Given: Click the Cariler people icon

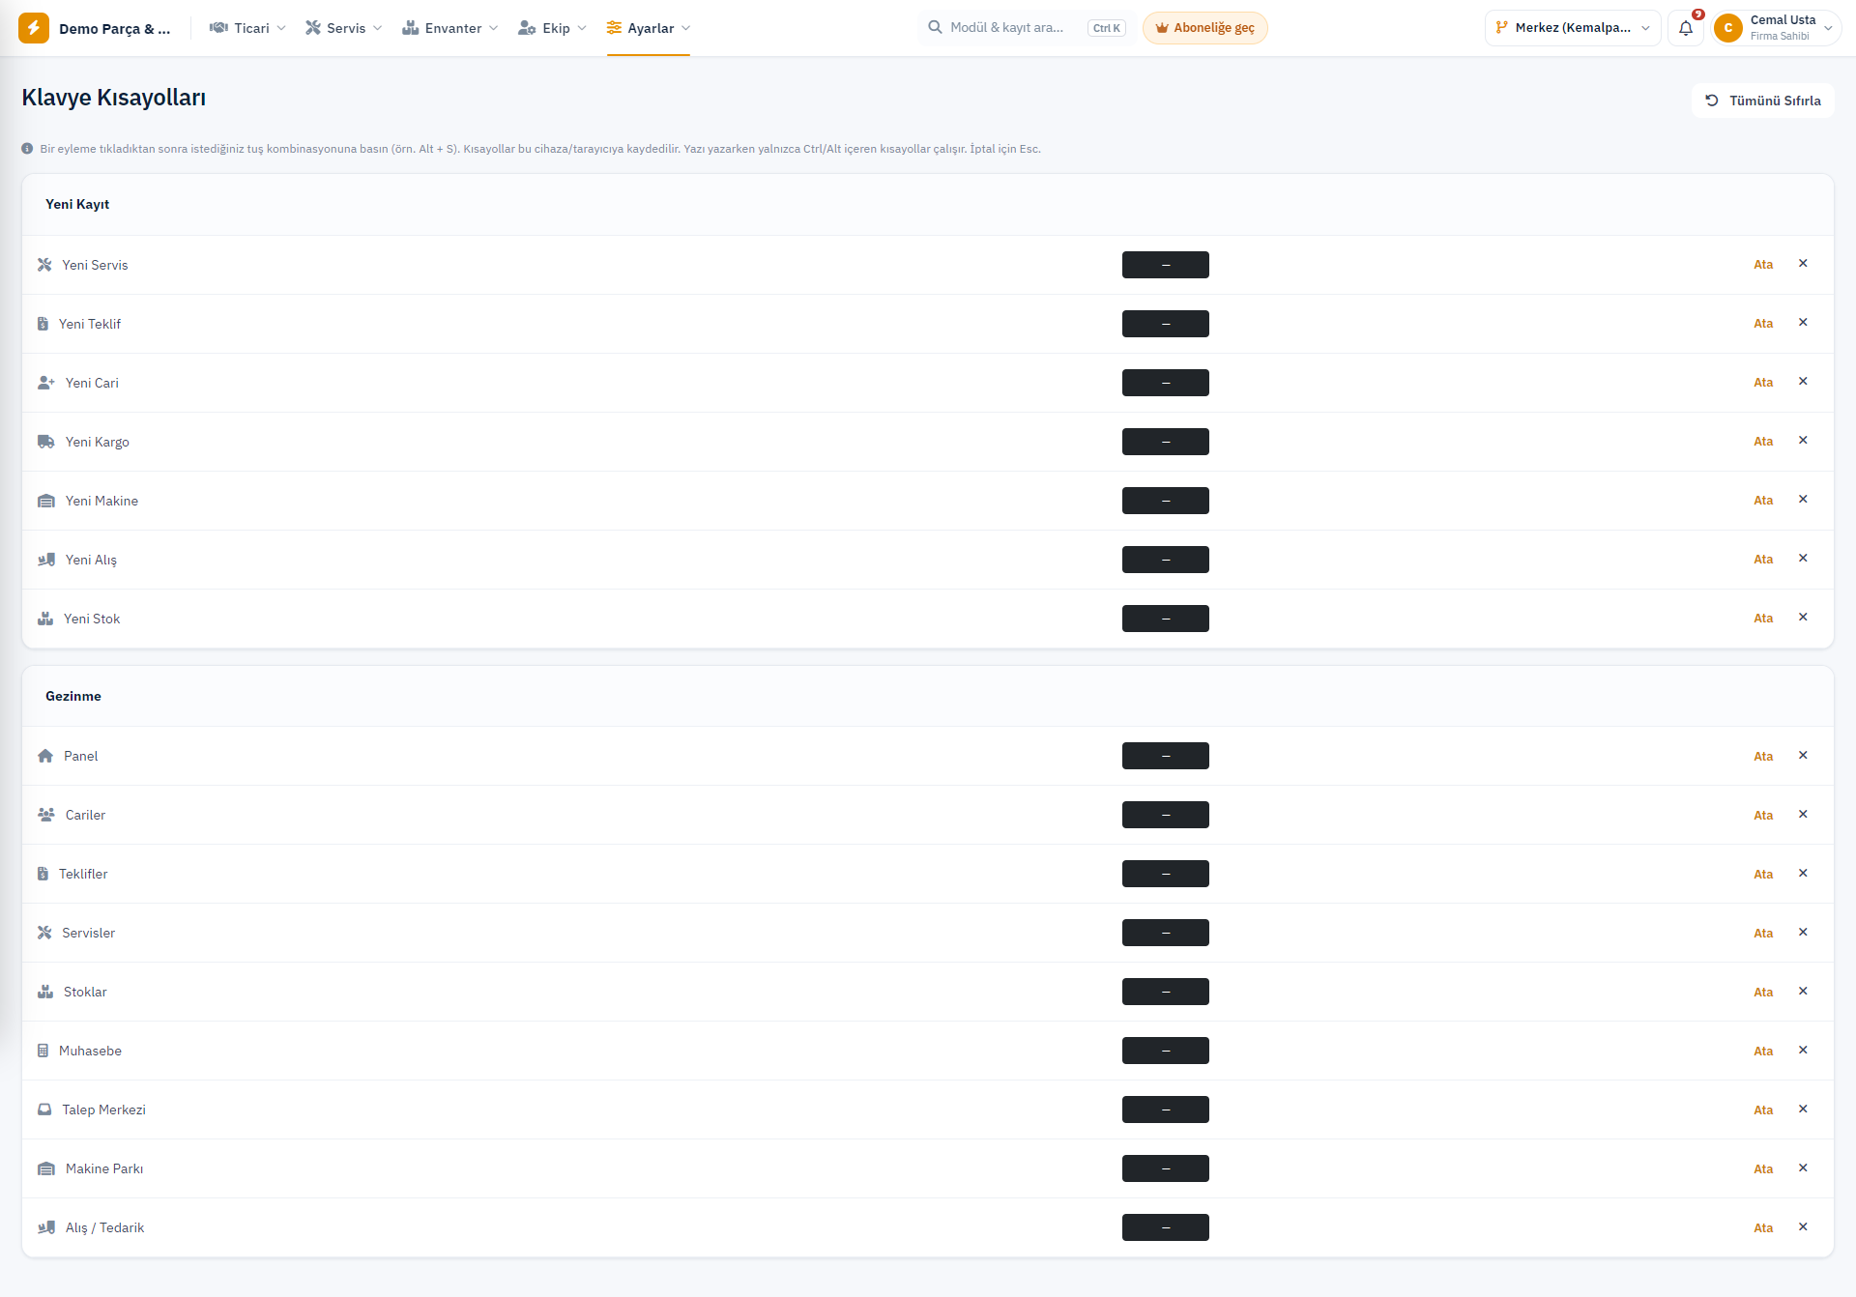Looking at the screenshot, I should click(45, 815).
